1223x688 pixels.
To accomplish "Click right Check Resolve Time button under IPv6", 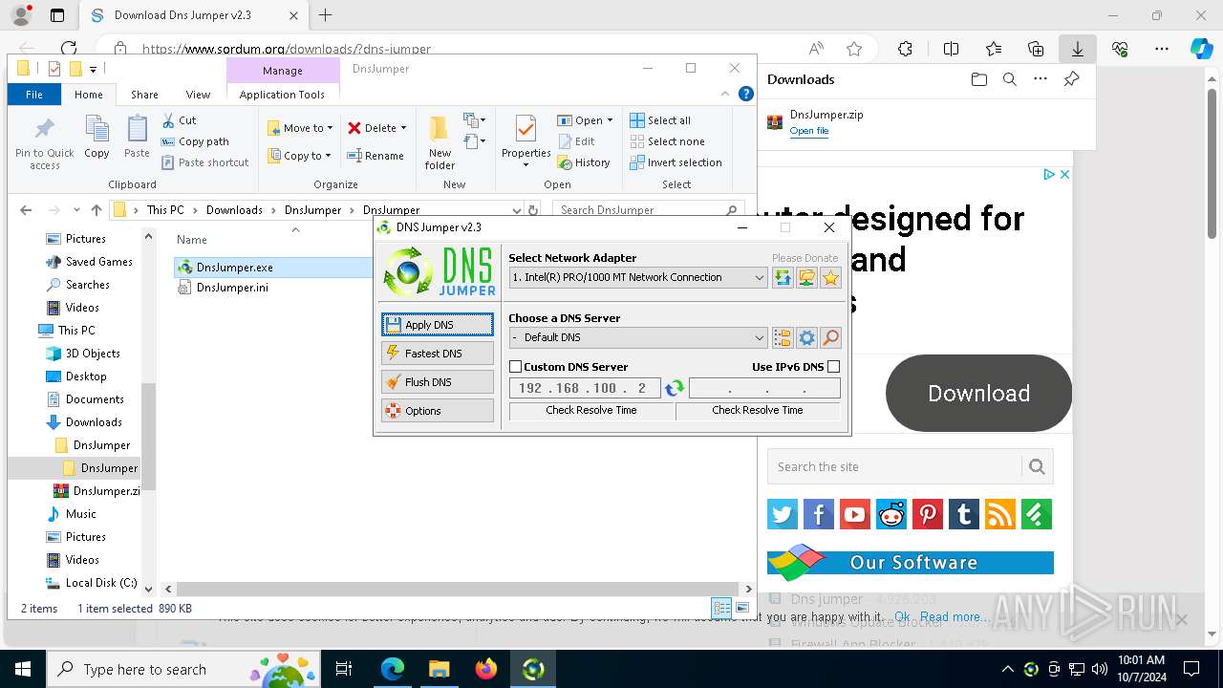I will [x=758, y=411].
